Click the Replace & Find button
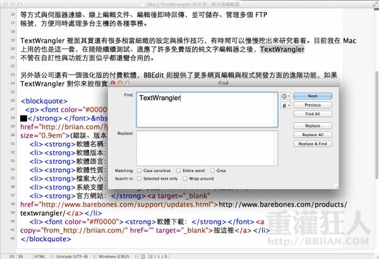 click(x=313, y=144)
